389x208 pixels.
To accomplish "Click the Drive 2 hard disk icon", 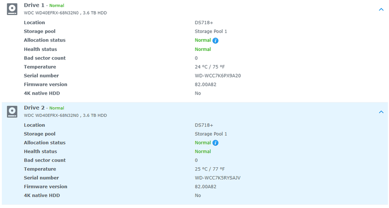I will click(x=12, y=112).
